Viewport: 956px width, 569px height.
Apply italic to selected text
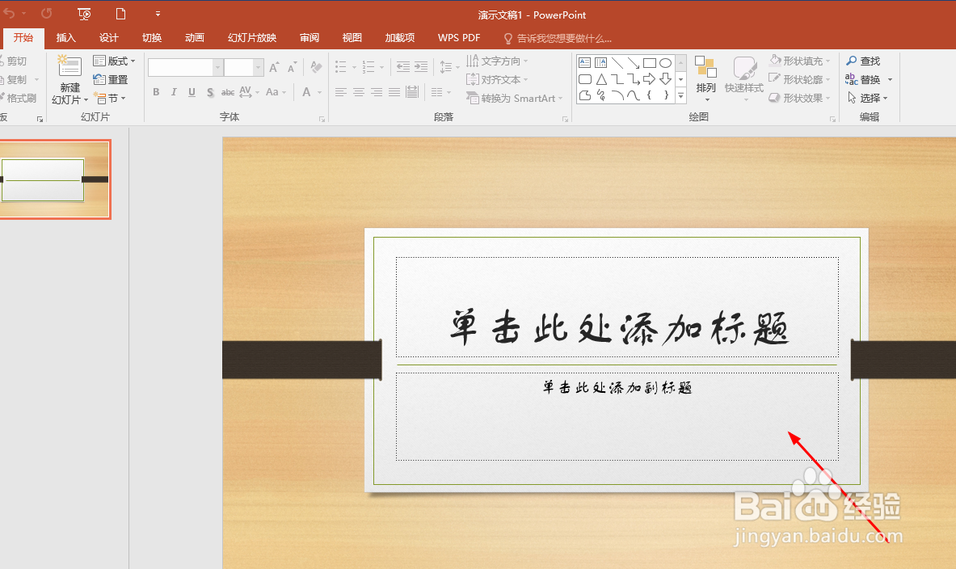tap(173, 92)
